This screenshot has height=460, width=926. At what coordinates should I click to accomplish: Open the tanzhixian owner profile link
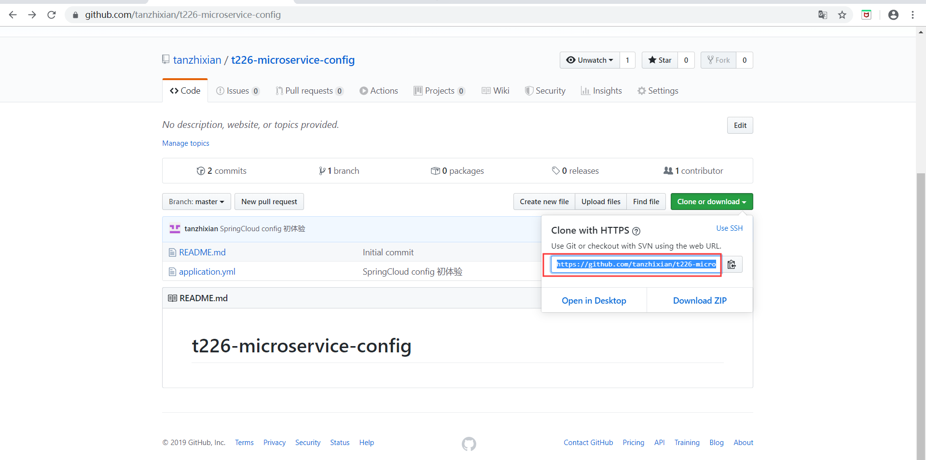(x=197, y=60)
